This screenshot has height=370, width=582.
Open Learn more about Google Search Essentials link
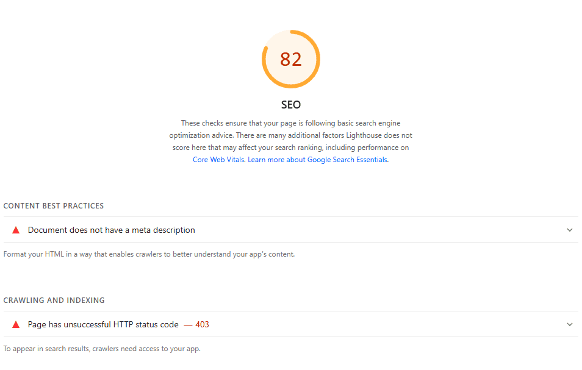pyautogui.click(x=318, y=160)
